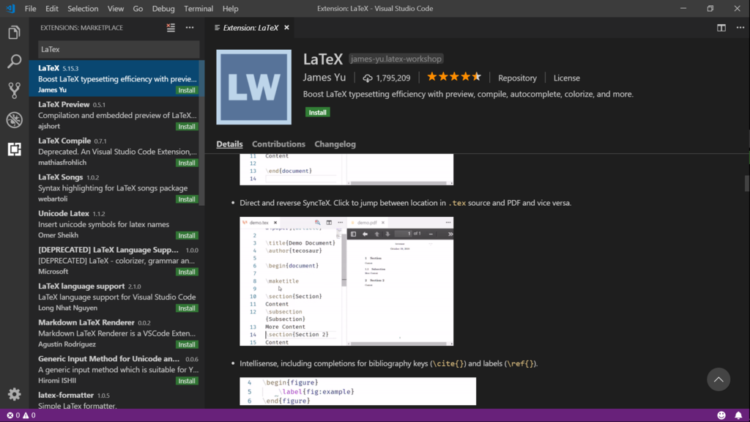
Task: Click the James Yu publisher name
Action: tap(324, 78)
